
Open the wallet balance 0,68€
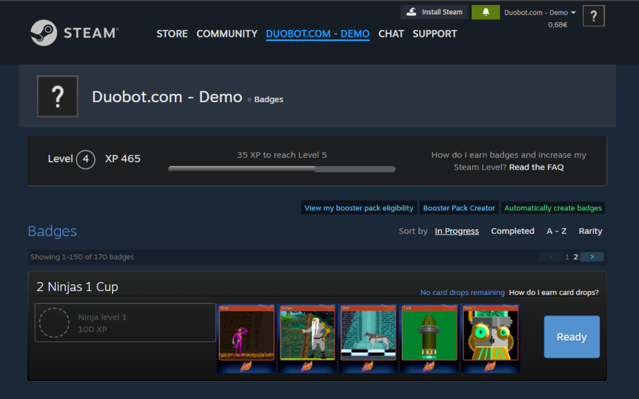558,24
